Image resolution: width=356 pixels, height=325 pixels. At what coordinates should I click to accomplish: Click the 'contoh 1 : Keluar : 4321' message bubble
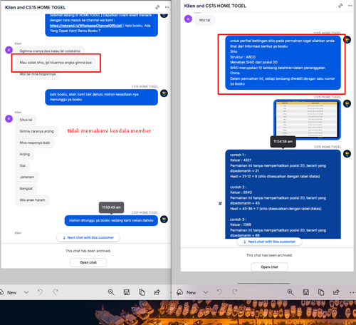(x=283, y=195)
